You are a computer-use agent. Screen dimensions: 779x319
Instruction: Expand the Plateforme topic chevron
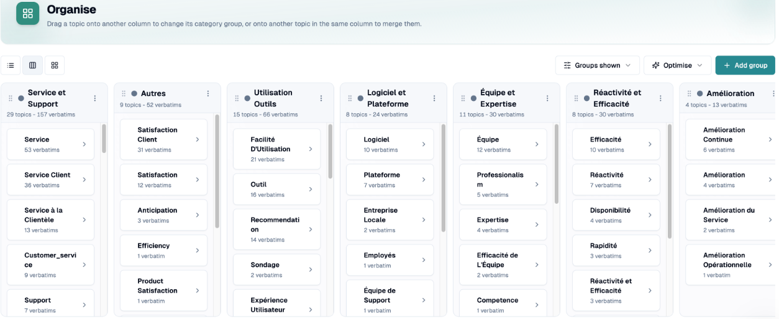click(x=424, y=180)
